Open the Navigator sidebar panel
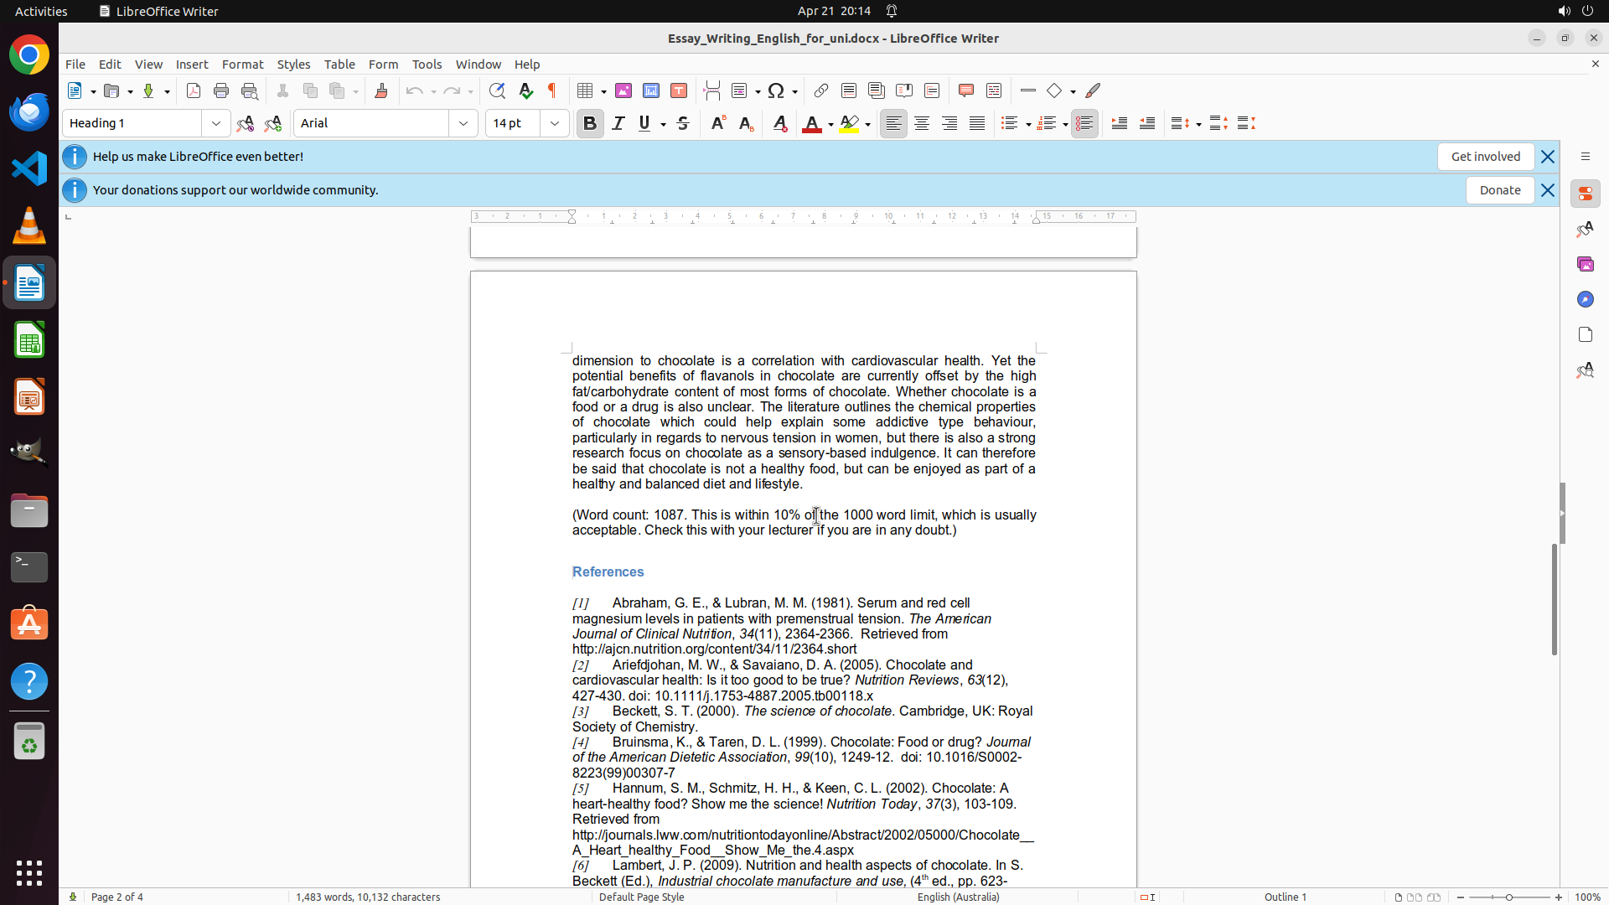 tap(1585, 299)
